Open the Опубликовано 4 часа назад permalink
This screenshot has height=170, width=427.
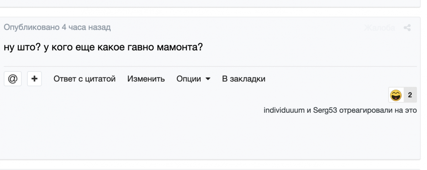click(x=57, y=27)
